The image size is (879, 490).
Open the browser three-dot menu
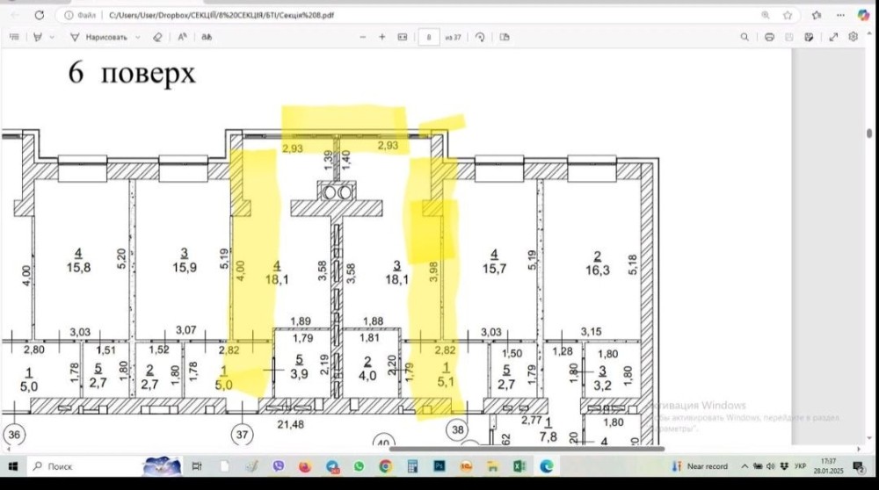(839, 15)
